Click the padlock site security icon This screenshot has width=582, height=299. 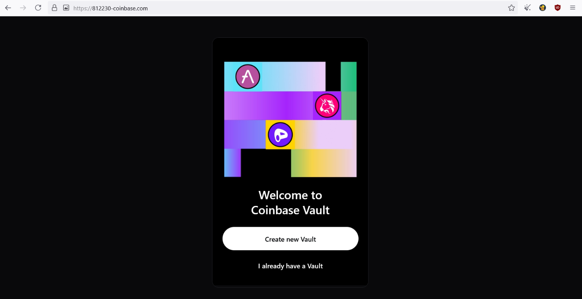pyautogui.click(x=55, y=8)
